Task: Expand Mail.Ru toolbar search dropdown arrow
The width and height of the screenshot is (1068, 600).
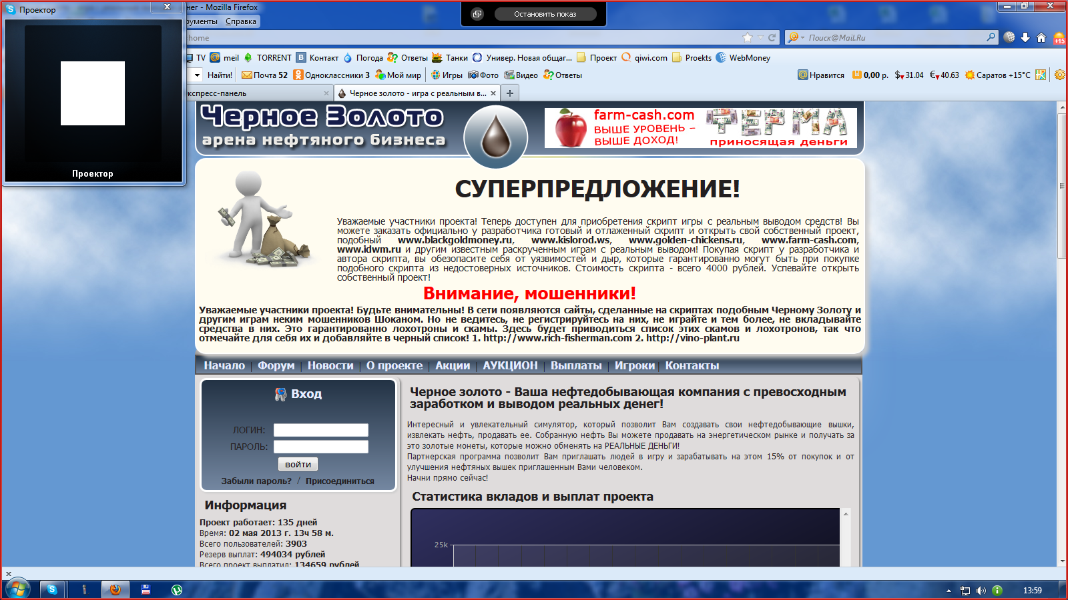Action: pos(197,75)
